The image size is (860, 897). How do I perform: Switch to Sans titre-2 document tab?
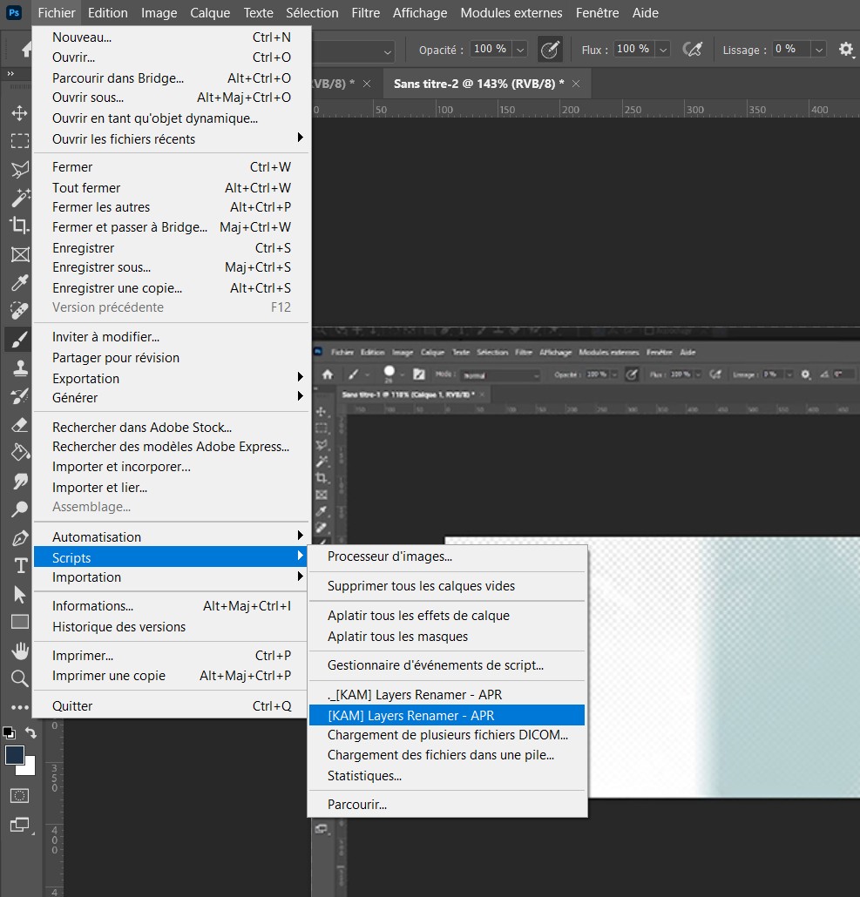tap(478, 84)
